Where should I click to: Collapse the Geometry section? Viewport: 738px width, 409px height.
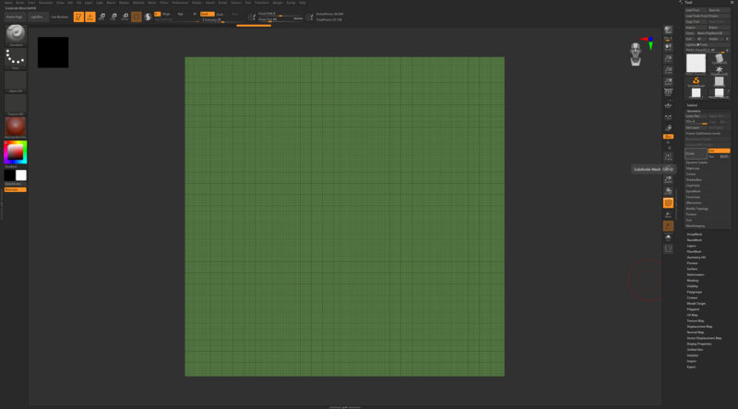pos(694,111)
